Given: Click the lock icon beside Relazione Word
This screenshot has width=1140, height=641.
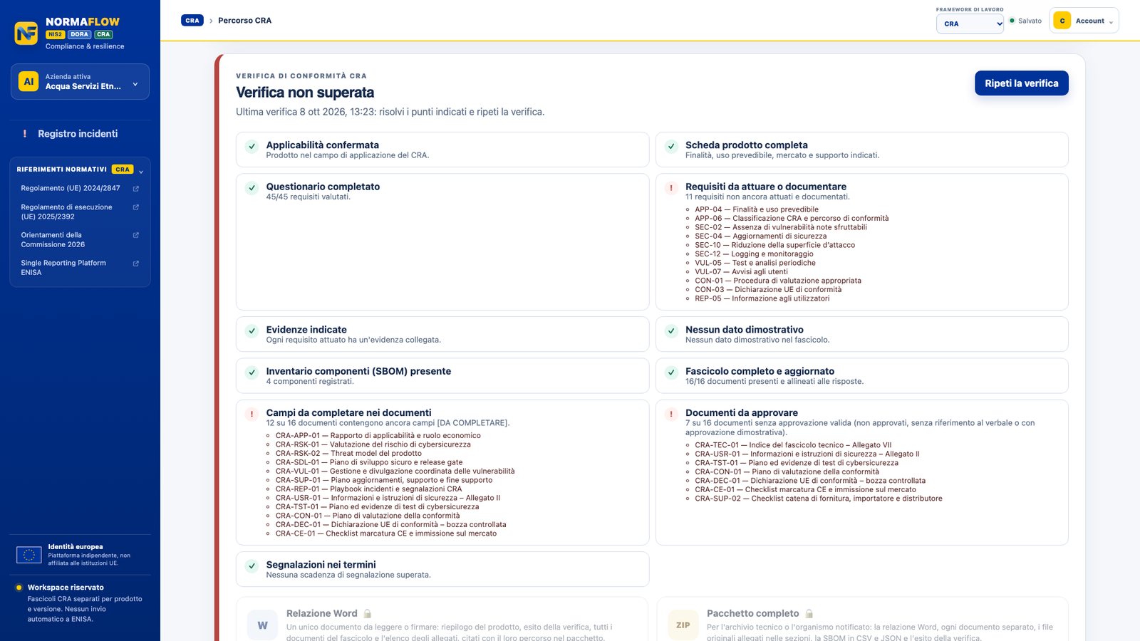Looking at the screenshot, I should click(368, 614).
